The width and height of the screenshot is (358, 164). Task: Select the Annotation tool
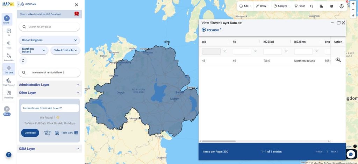pos(9,57)
